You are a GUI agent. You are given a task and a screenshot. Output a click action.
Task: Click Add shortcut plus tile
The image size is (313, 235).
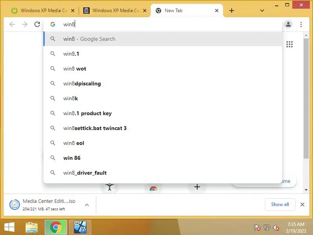point(197,187)
